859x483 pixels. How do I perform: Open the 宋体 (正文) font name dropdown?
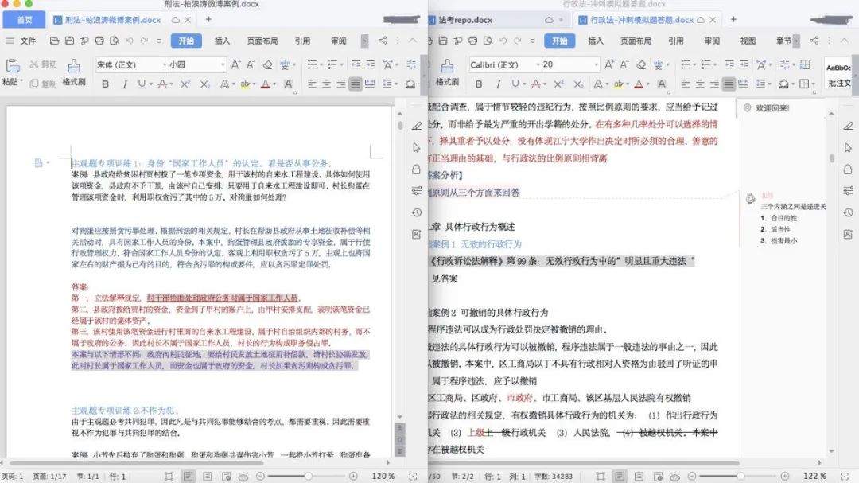165,64
